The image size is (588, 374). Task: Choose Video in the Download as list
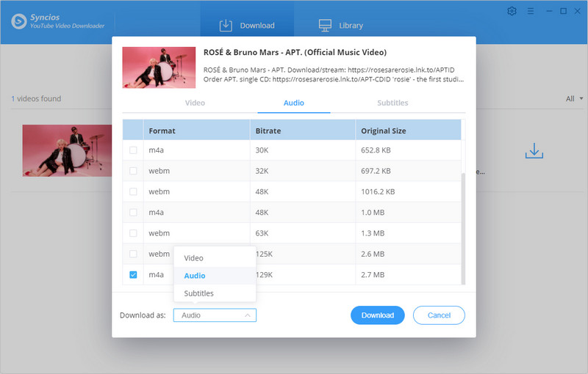215,258
